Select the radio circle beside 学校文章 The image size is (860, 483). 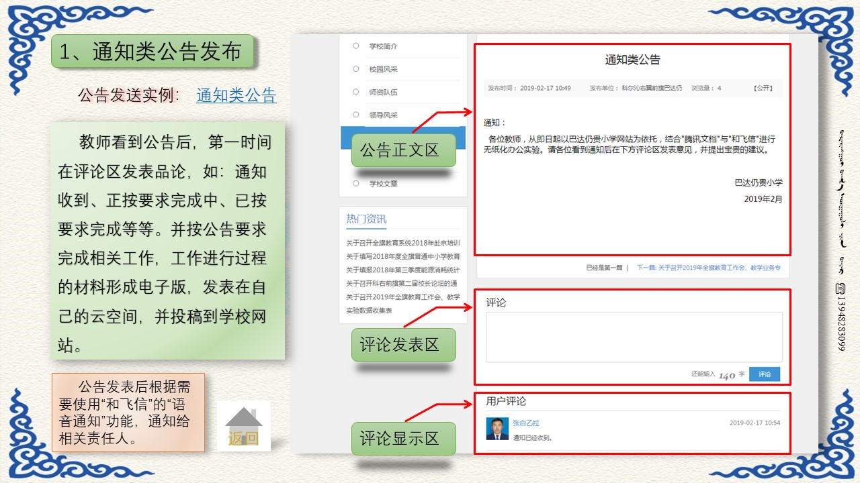tap(356, 183)
